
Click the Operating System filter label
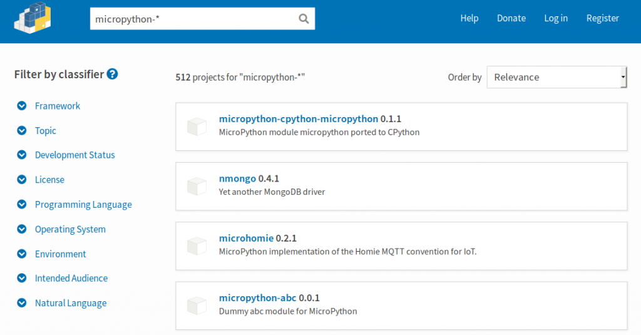pos(70,229)
